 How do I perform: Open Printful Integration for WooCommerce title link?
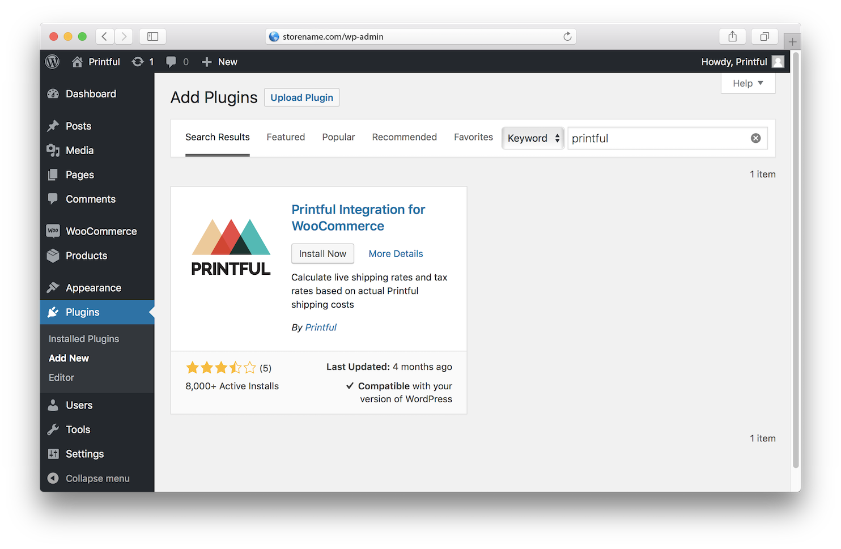358,218
